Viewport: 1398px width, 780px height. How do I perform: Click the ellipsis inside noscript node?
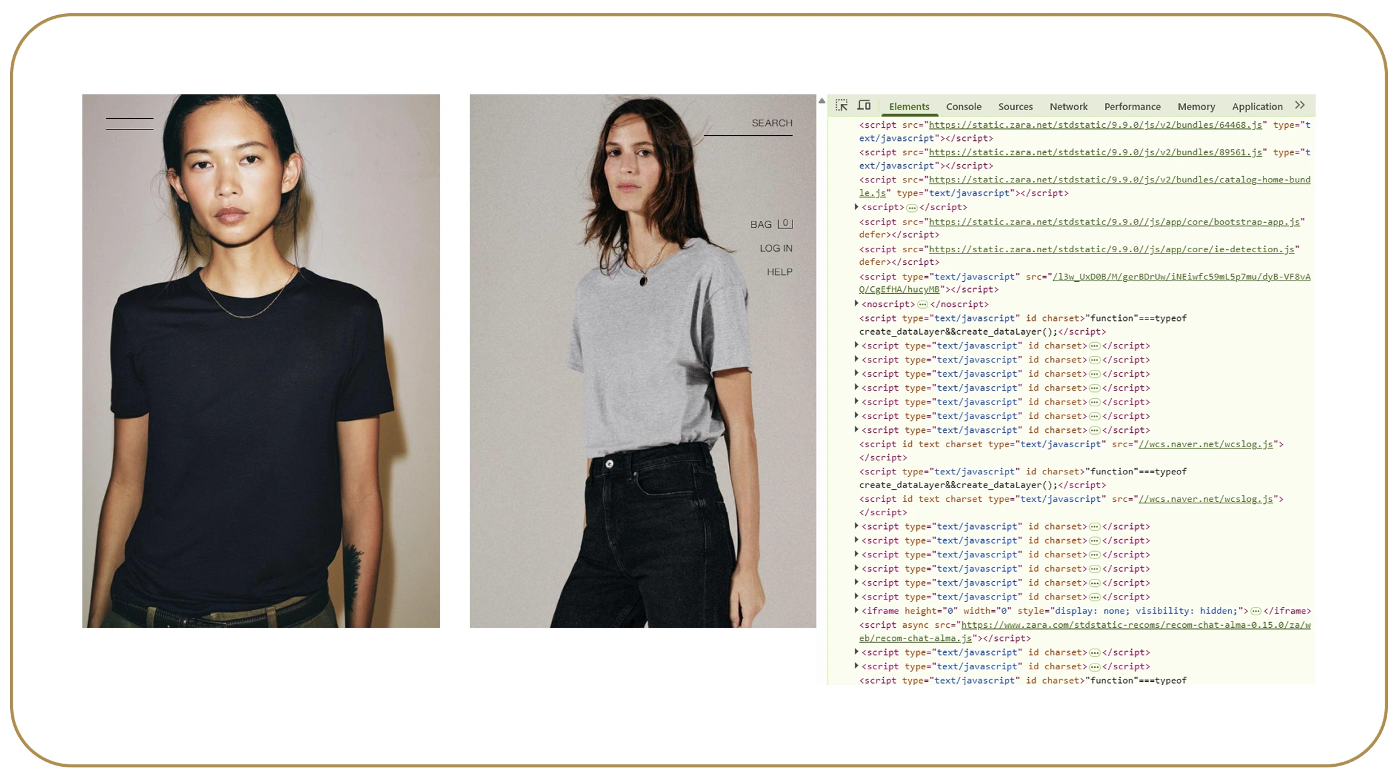pyautogui.click(x=922, y=304)
